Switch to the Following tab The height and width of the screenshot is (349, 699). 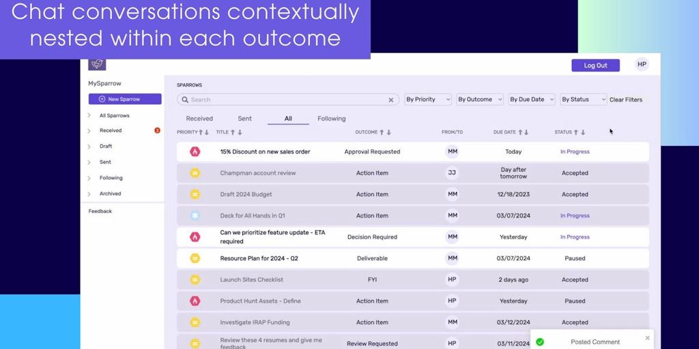point(331,119)
